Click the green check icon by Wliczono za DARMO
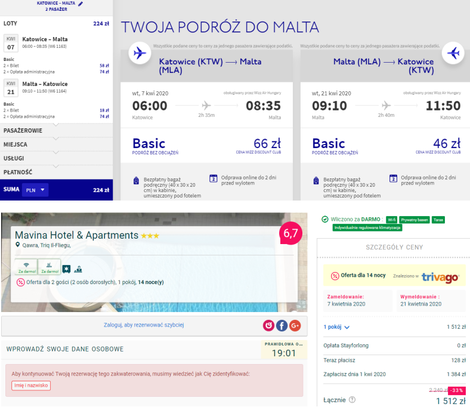 [325, 219]
